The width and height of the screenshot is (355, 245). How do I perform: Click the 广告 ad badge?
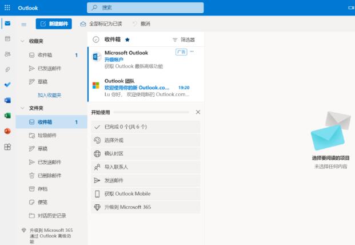(181, 52)
